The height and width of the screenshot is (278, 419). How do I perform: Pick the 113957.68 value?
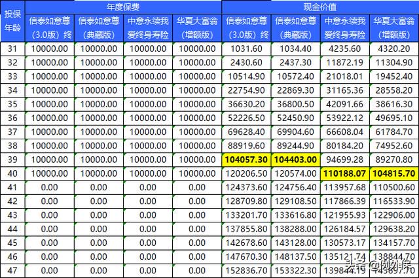(x=345, y=188)
